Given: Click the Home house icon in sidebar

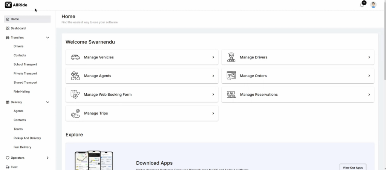Looking at the screenshot, I should (x=8, y=19).
